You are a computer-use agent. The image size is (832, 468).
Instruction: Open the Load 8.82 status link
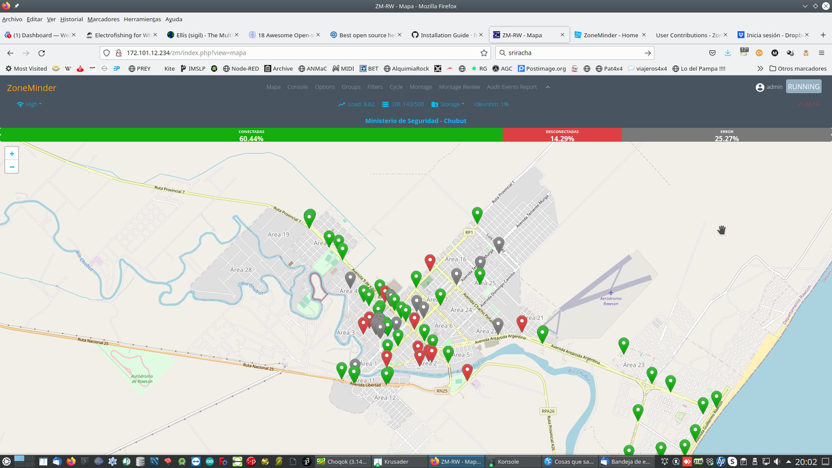coord(356,104)
